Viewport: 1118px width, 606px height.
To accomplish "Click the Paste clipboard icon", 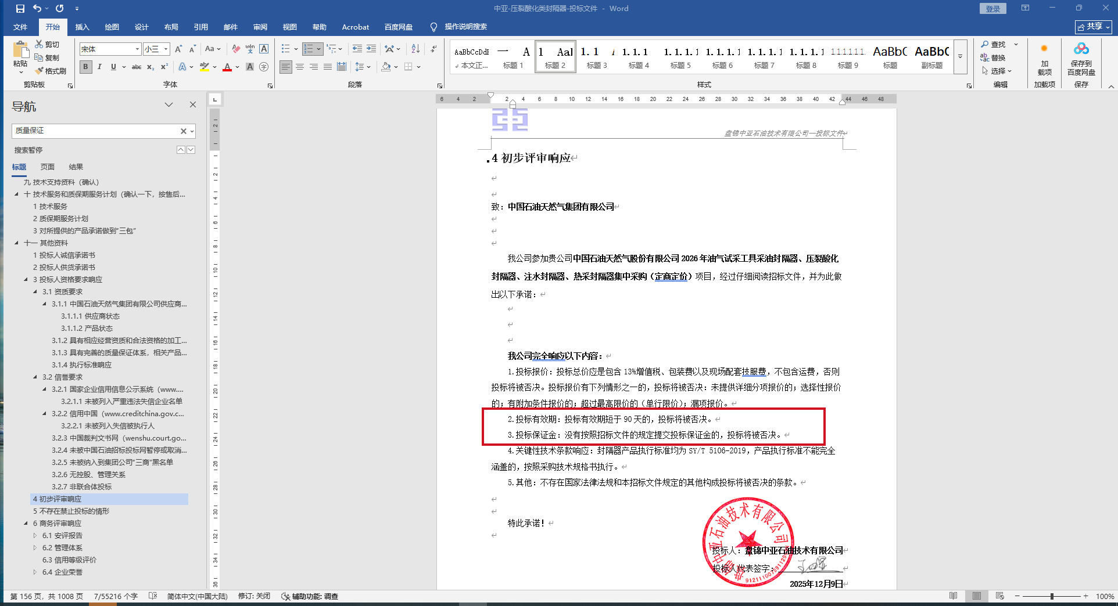I will 20,50.
